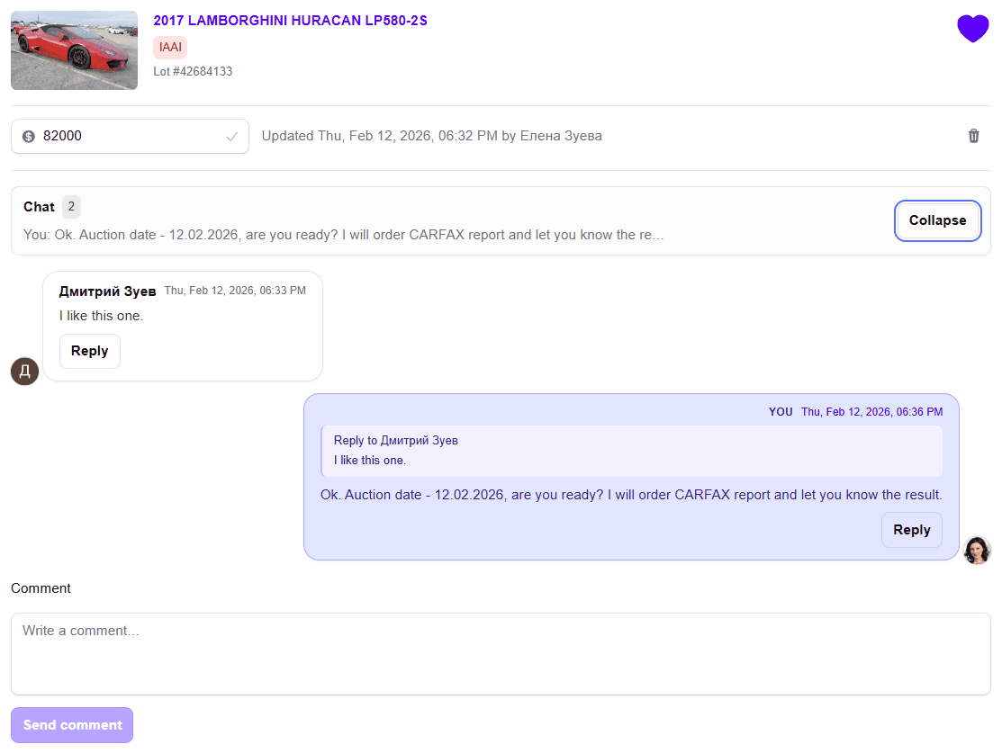The image size is (1002, 753).
Task: Edit the 82000 bid amount field
Action: click(x=117, y=136)
